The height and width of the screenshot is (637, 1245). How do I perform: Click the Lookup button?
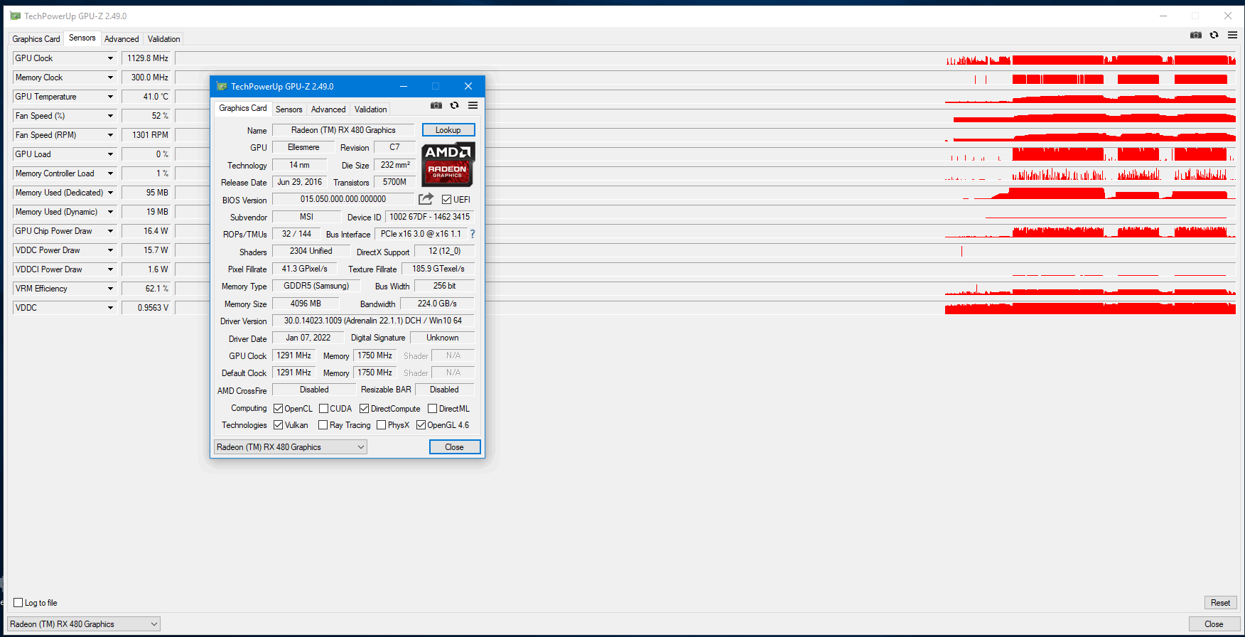click(x=448, y=130)
